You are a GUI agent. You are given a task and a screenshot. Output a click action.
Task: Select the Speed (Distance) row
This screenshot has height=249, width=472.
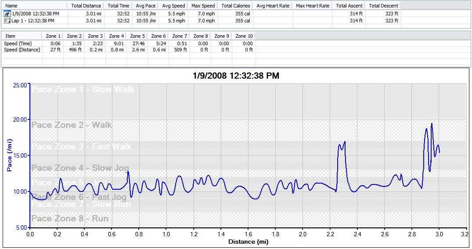pyautogui.click(x=22, y=50)
